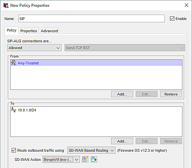Viewport: 192px width, 168px height.
Task: Click the edit SD-WAN action icon
Action: [85, 159]
